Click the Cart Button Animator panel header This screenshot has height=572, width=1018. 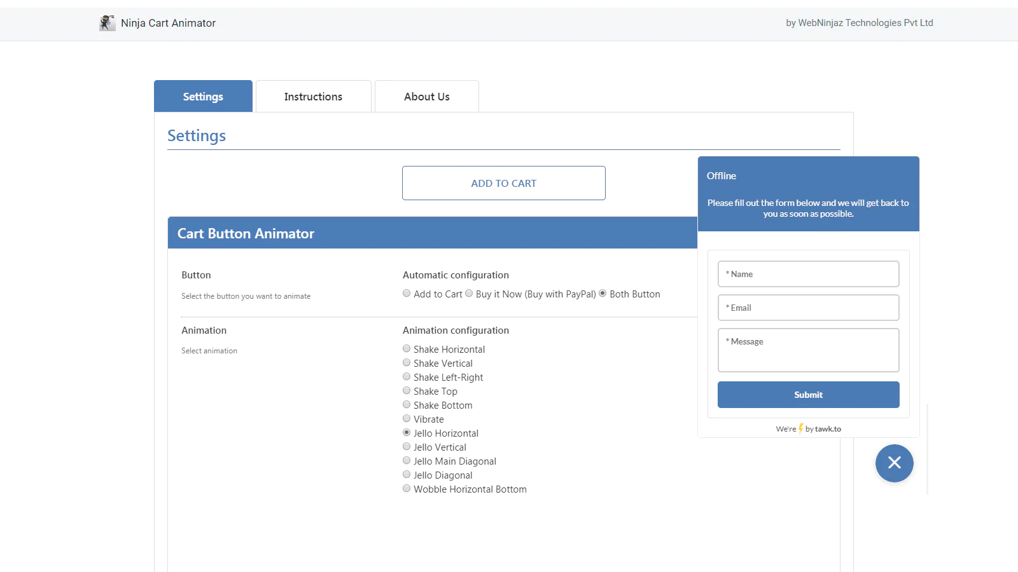(x=433, y=233)
